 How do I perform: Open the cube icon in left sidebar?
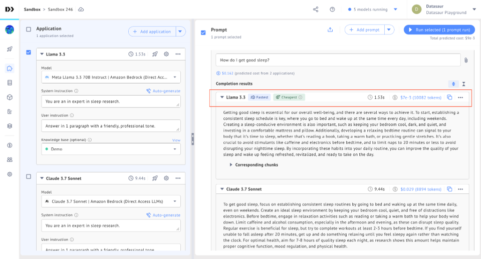coord(10,97)
